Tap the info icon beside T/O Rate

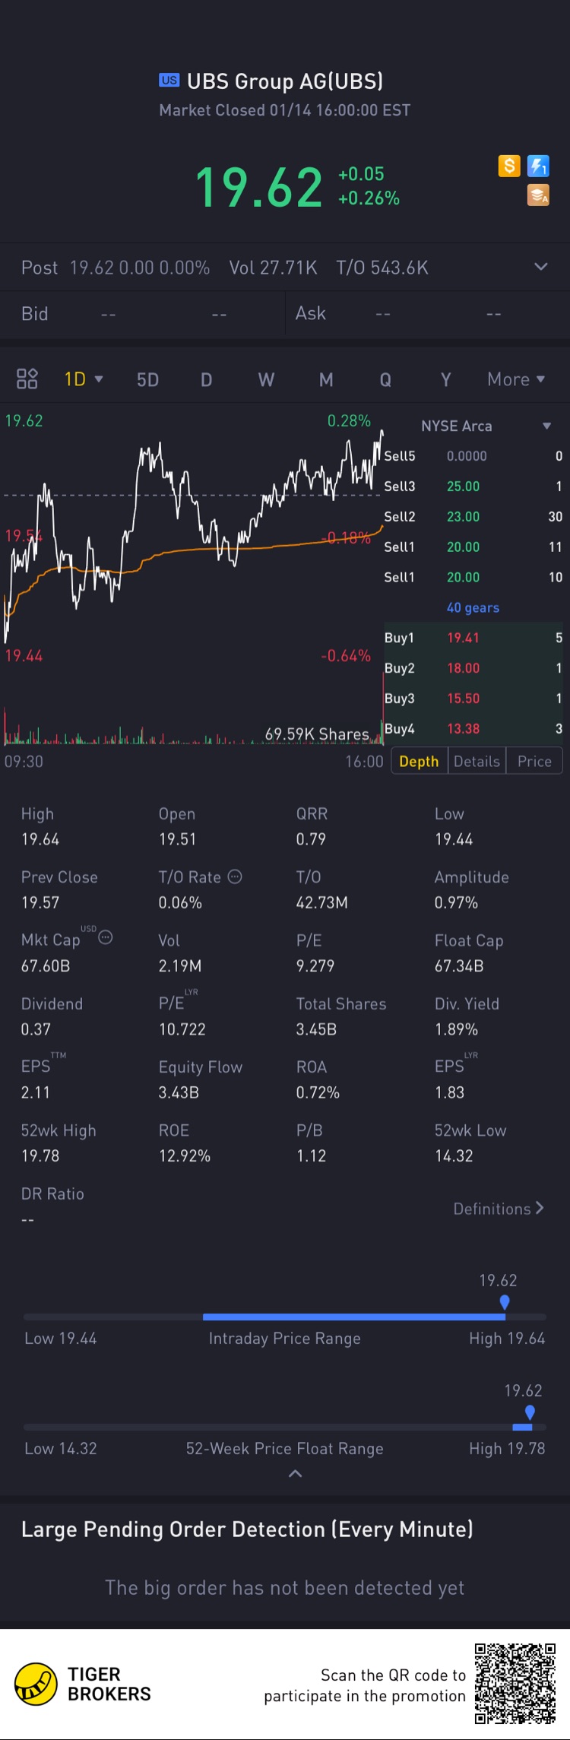tap(236, 876)
